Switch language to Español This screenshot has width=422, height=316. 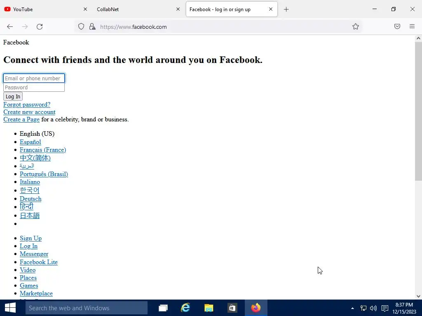pyautogui.click(x=30, y=142)
